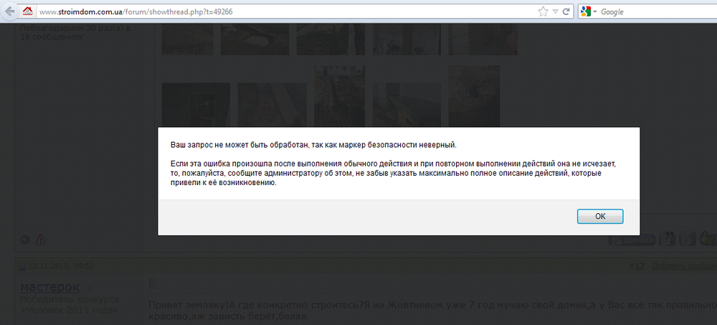Open fifth thumbnail in top photo row
The image size is (717, 325).
(x=483, y=39)
